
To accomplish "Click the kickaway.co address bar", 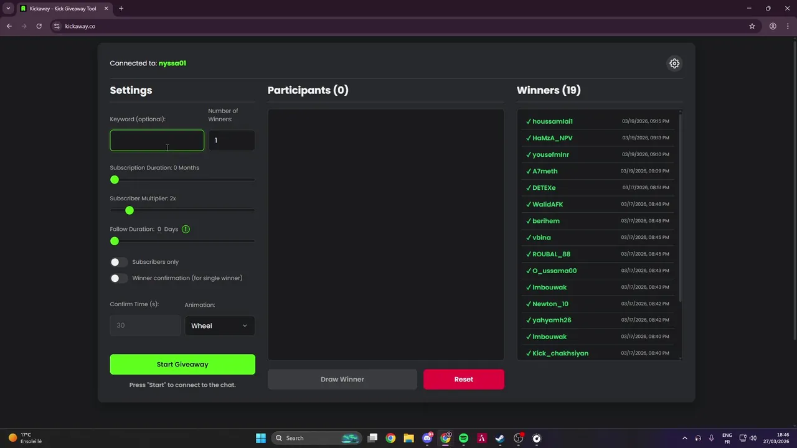I will (x=398, y=26).
